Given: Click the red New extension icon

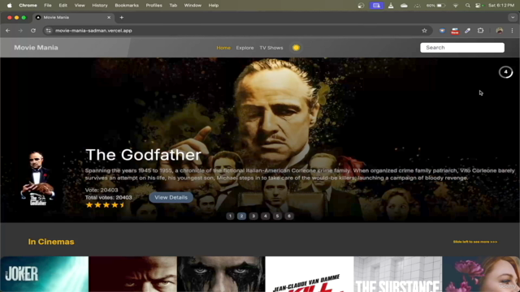Looking at the screenshot, I should (455, 31).
